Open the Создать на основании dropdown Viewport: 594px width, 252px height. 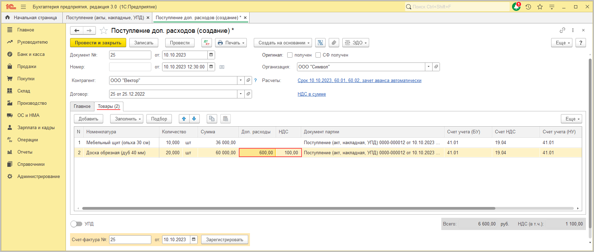(283, 43)
